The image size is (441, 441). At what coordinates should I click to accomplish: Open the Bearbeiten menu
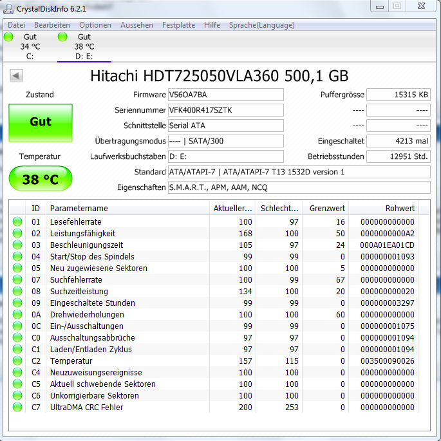click(52, 25)
